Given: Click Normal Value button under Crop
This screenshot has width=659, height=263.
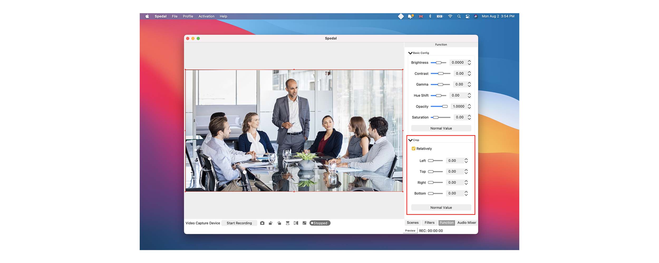Looking at the screenshot, I should pos(441,208).
